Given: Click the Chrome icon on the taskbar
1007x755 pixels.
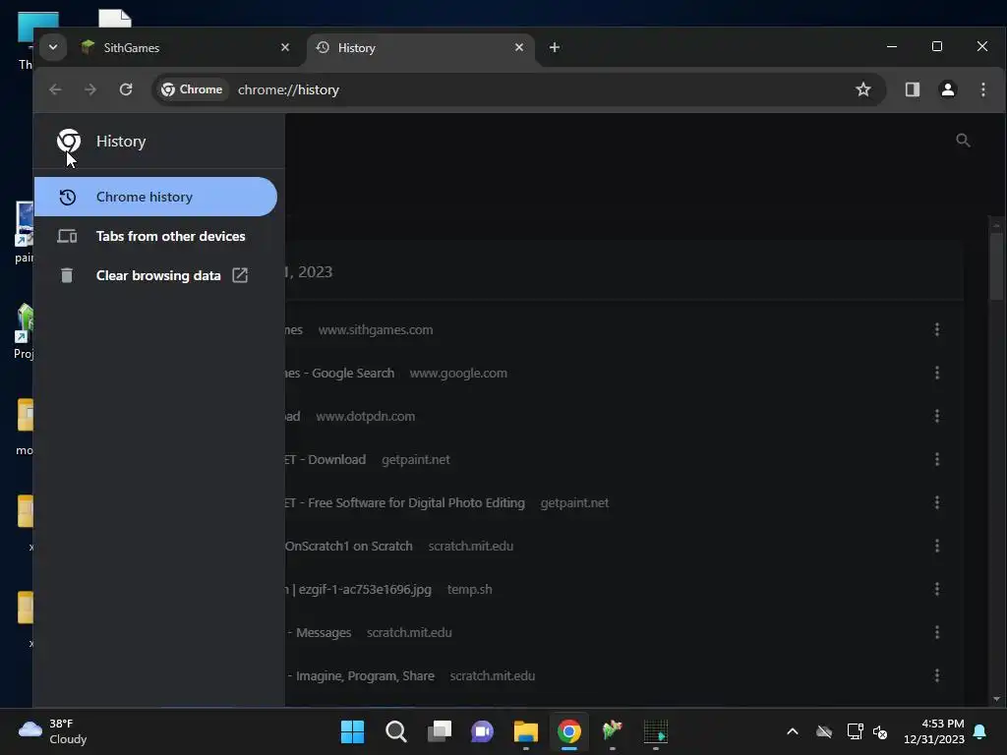Looking at the screenshot, I should (x=569, y=731).
